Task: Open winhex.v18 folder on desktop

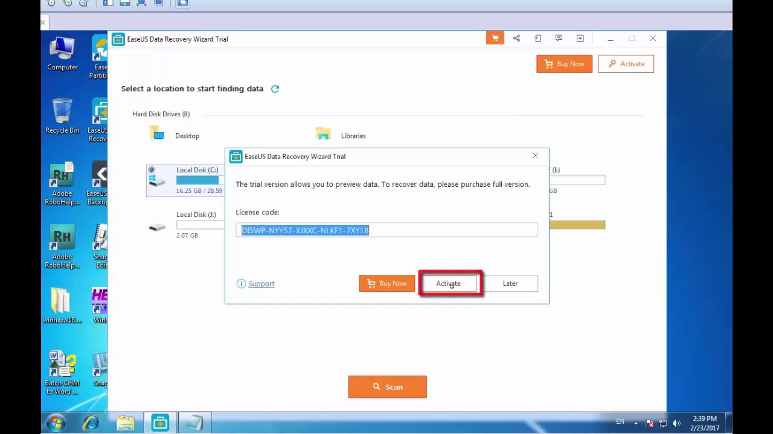Action: coord(62,305)
